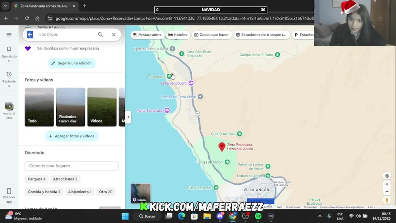Open the Ancón & Lima saved list
396x223 pixels.
(x=9, y=111)
